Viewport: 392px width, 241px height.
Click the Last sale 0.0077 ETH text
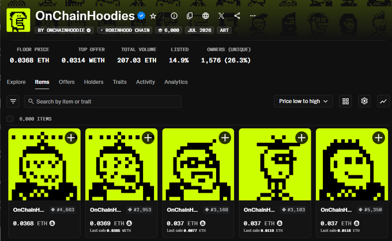pyautogui.click(x=186, y=231)
